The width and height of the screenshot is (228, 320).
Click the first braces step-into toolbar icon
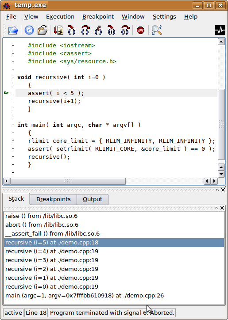point(72,30)
